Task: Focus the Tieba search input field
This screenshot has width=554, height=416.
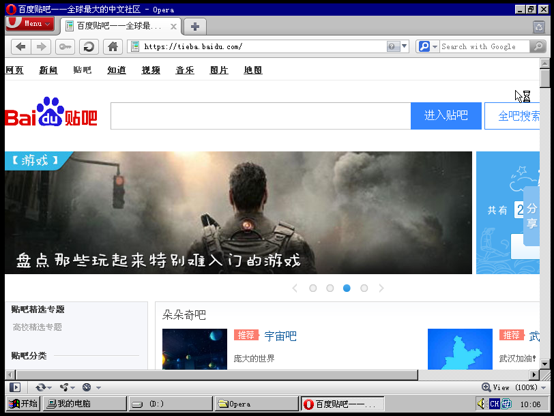Action: [x=261, y=116]
